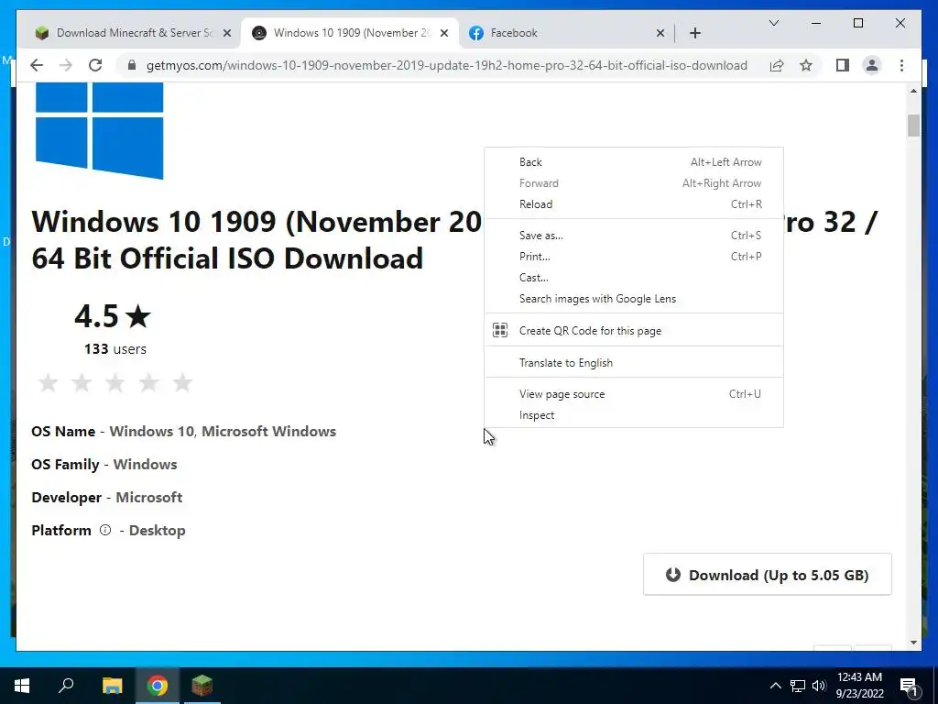The width and height of the screenshot is (938, 704).
Task: Choose Back in the context menu
Action: [634, 162]
